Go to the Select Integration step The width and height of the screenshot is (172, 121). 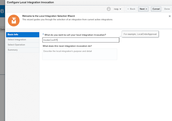[23, 40]
